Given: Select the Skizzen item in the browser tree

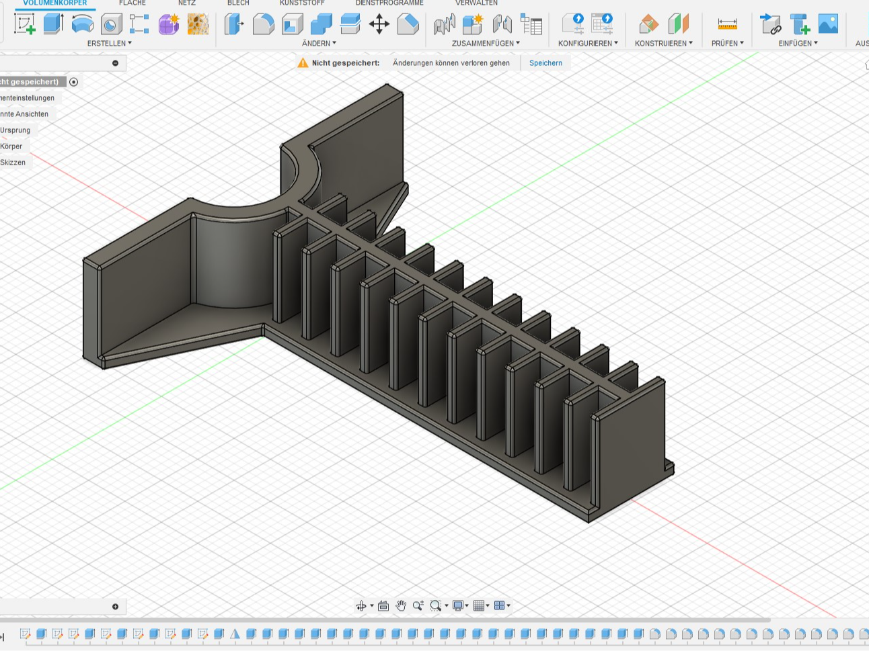Looking at the screenshot, I should 13,163.
